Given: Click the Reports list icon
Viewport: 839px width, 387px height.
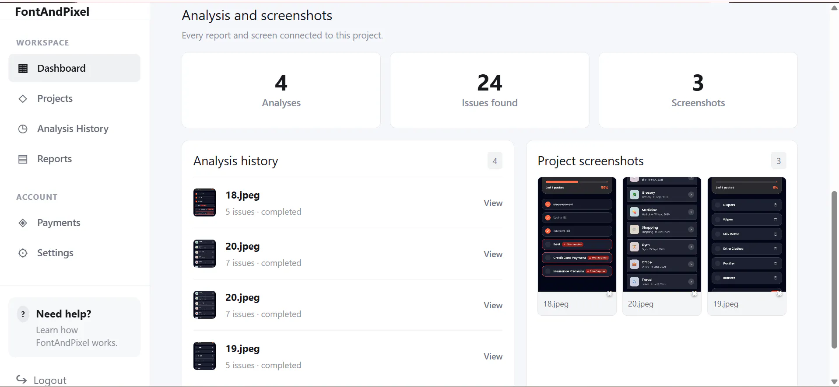Looking at the screenshot, I should tap(23, 159).
